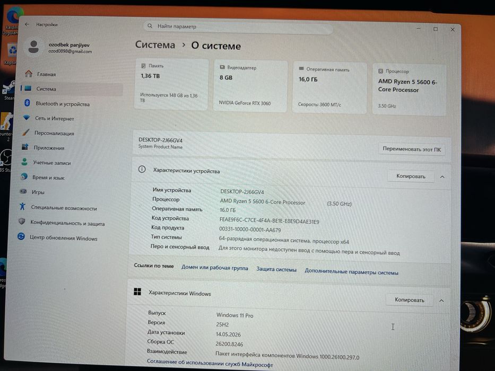Open Домен или рабочая группа link
Image resolution: width=495 pixels, height=371 pixels.
pos(215,268)
